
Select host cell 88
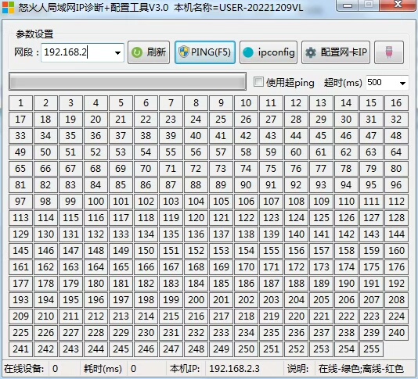coord(196,185)
